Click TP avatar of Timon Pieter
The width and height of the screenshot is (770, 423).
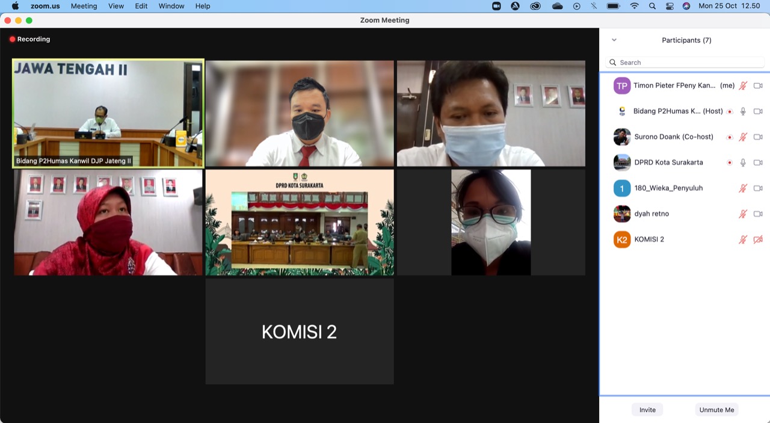(x=622, y=86)
